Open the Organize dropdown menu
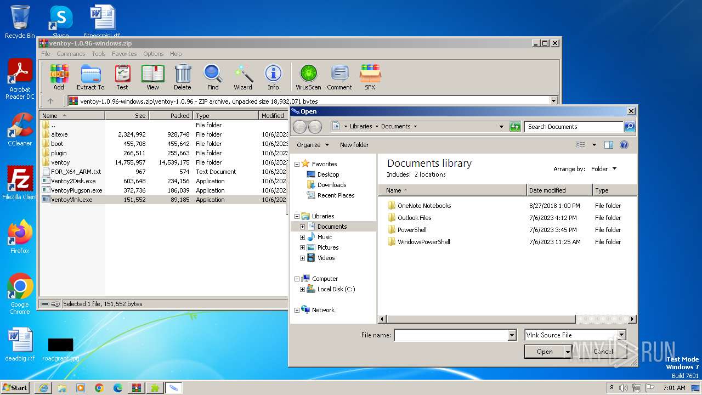Screen dimensions: 702x395 (x=313, y=145)
